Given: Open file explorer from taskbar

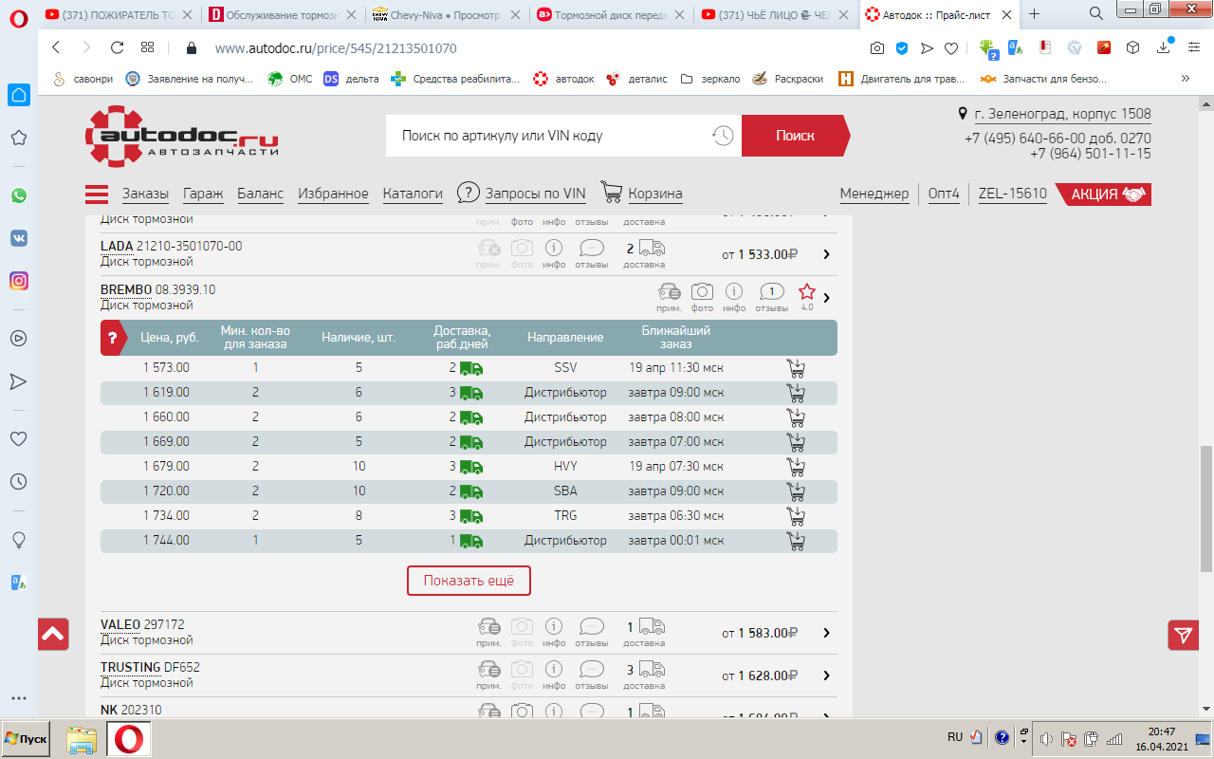Looking at the screenshot, I should [82, 739].
